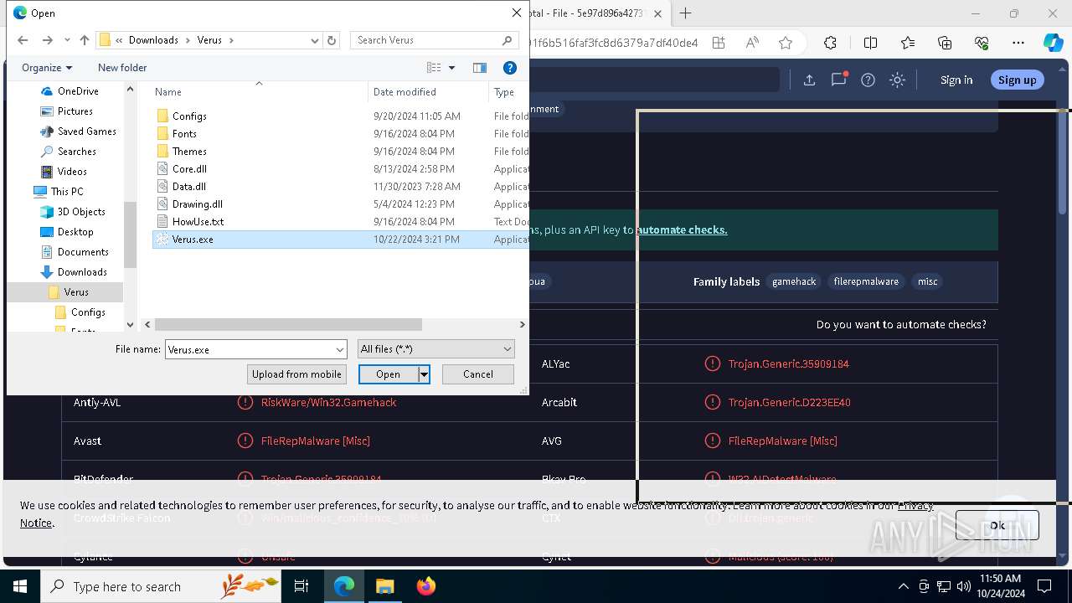Open the Organize menu
Image resolution: width=1072 pixels, height=603 pixels.
point(47,68)
